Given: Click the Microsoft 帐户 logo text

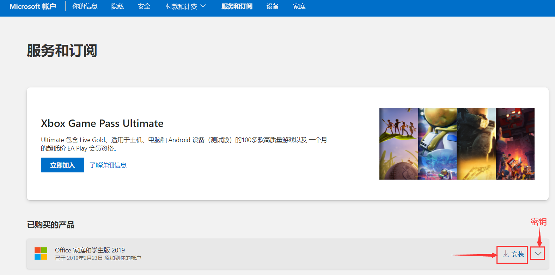Looking at the screenshot, I should coord(33,6).
